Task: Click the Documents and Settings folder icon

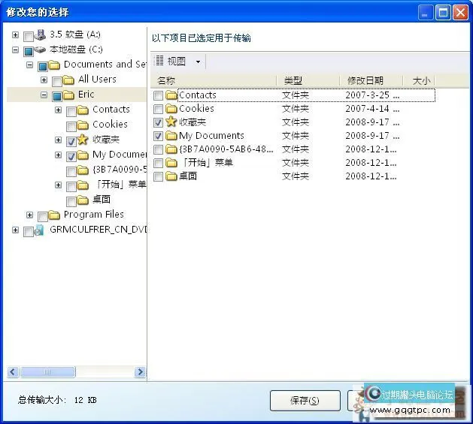Action: tap(54, 65)
